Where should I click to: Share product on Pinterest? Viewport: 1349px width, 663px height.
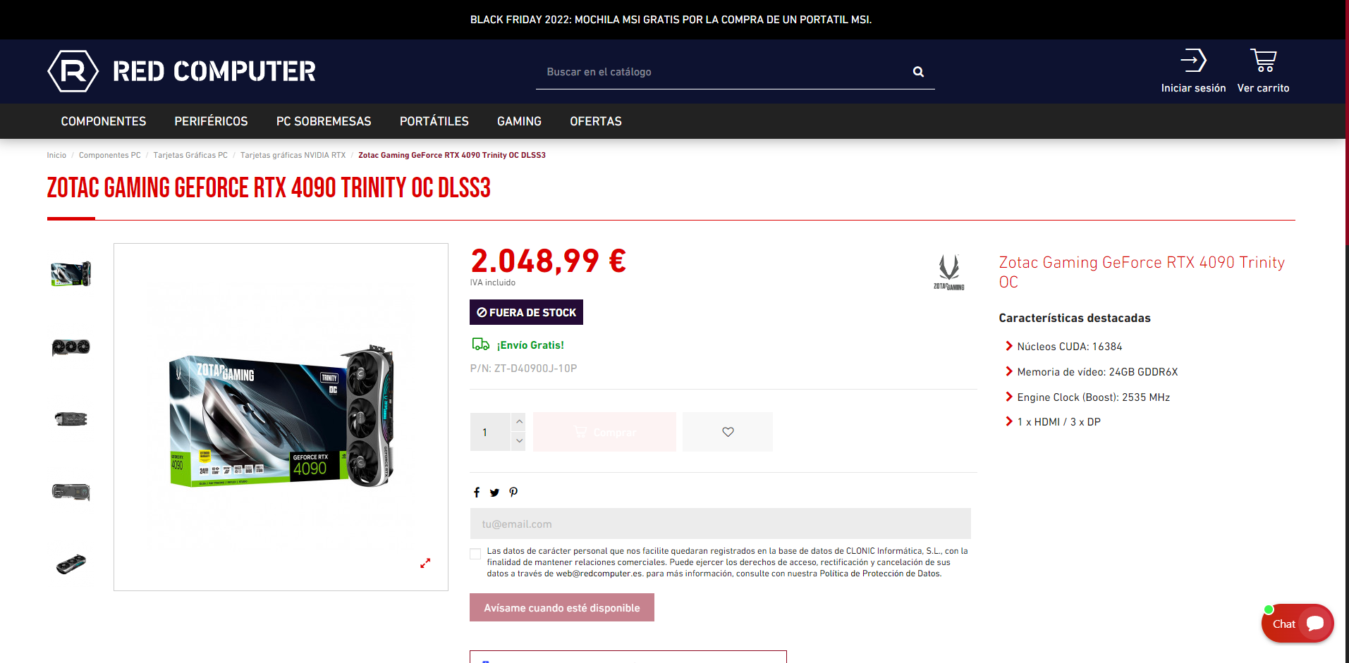(513, 492)
